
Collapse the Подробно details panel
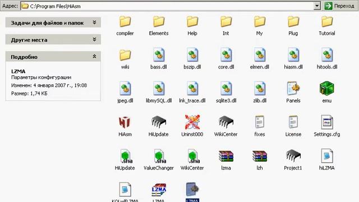(94, 56)
